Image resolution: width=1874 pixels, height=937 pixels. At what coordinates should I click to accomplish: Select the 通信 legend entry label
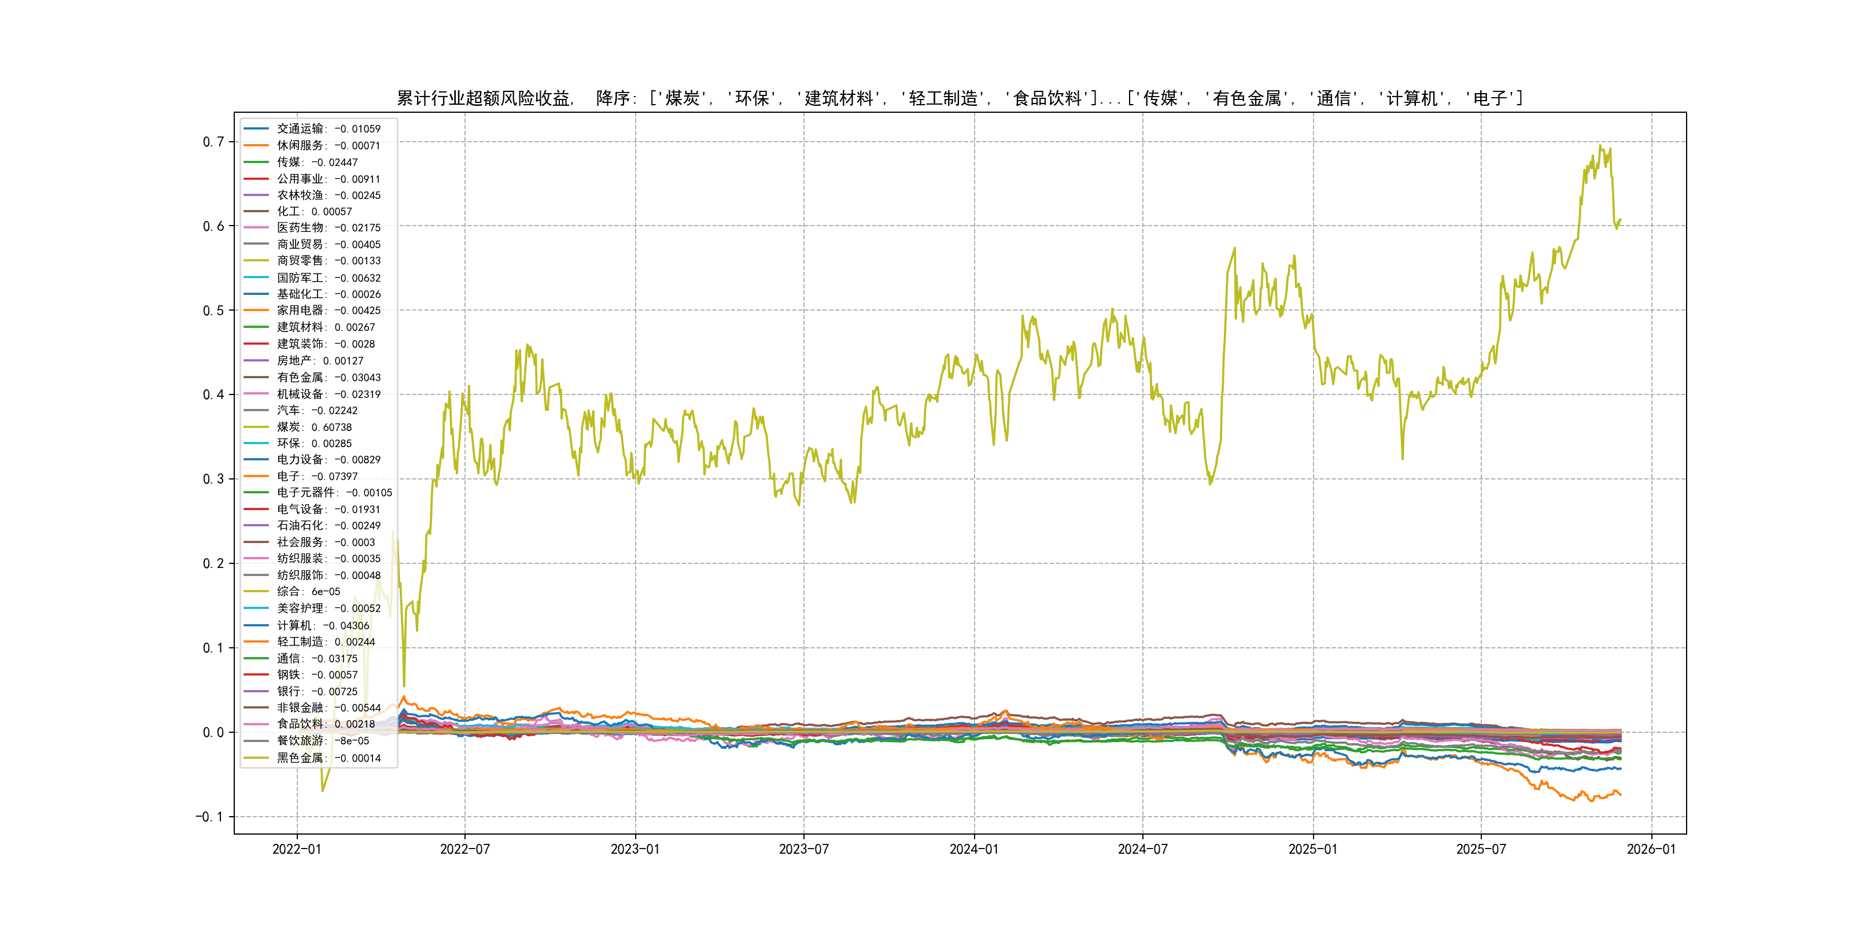316,658
